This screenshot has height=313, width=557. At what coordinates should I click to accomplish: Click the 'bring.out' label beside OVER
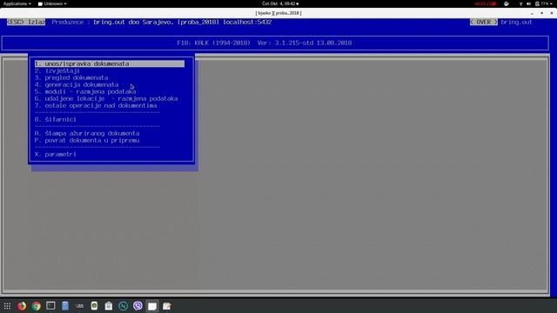[x=516, y=22]
